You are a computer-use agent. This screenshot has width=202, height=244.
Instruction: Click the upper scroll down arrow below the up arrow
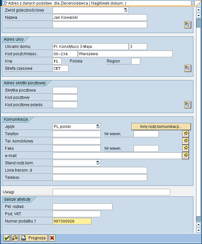198,16
